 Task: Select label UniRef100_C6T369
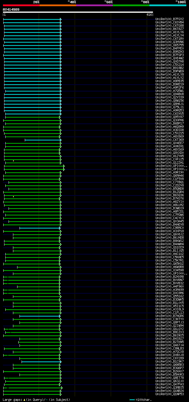(x=170, y=140)
